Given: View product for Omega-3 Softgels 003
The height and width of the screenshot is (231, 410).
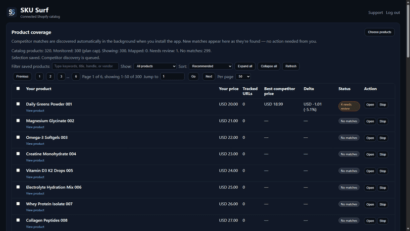Looking at the screenshot, I should (x=35, y=144).
